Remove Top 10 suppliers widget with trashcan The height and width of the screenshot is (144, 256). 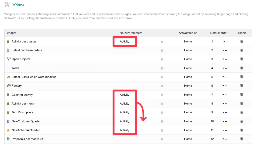(x=241, y=112)
